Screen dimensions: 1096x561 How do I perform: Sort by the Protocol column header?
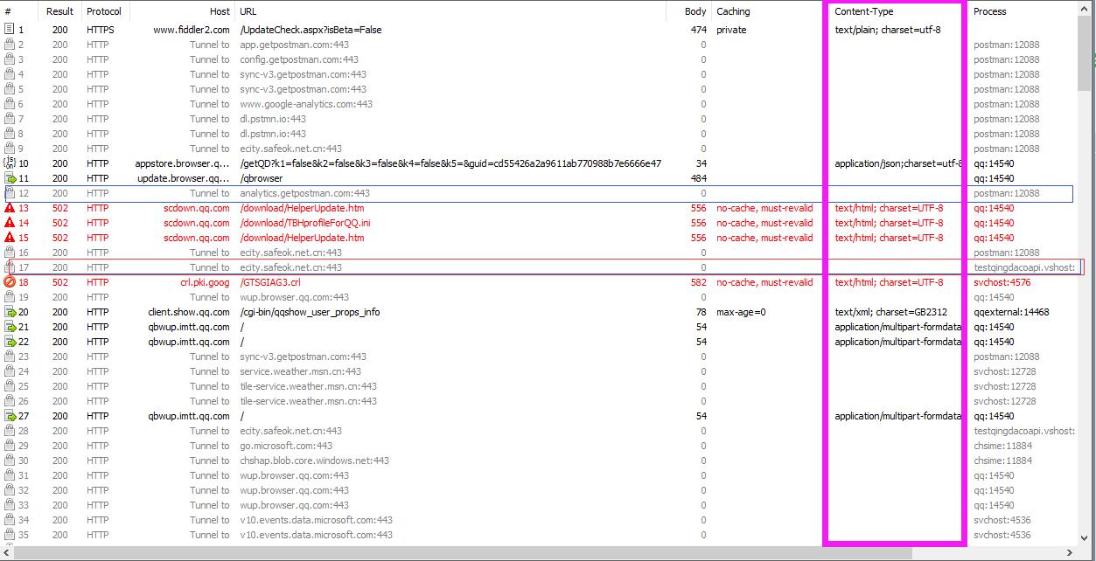coord(104,11)
